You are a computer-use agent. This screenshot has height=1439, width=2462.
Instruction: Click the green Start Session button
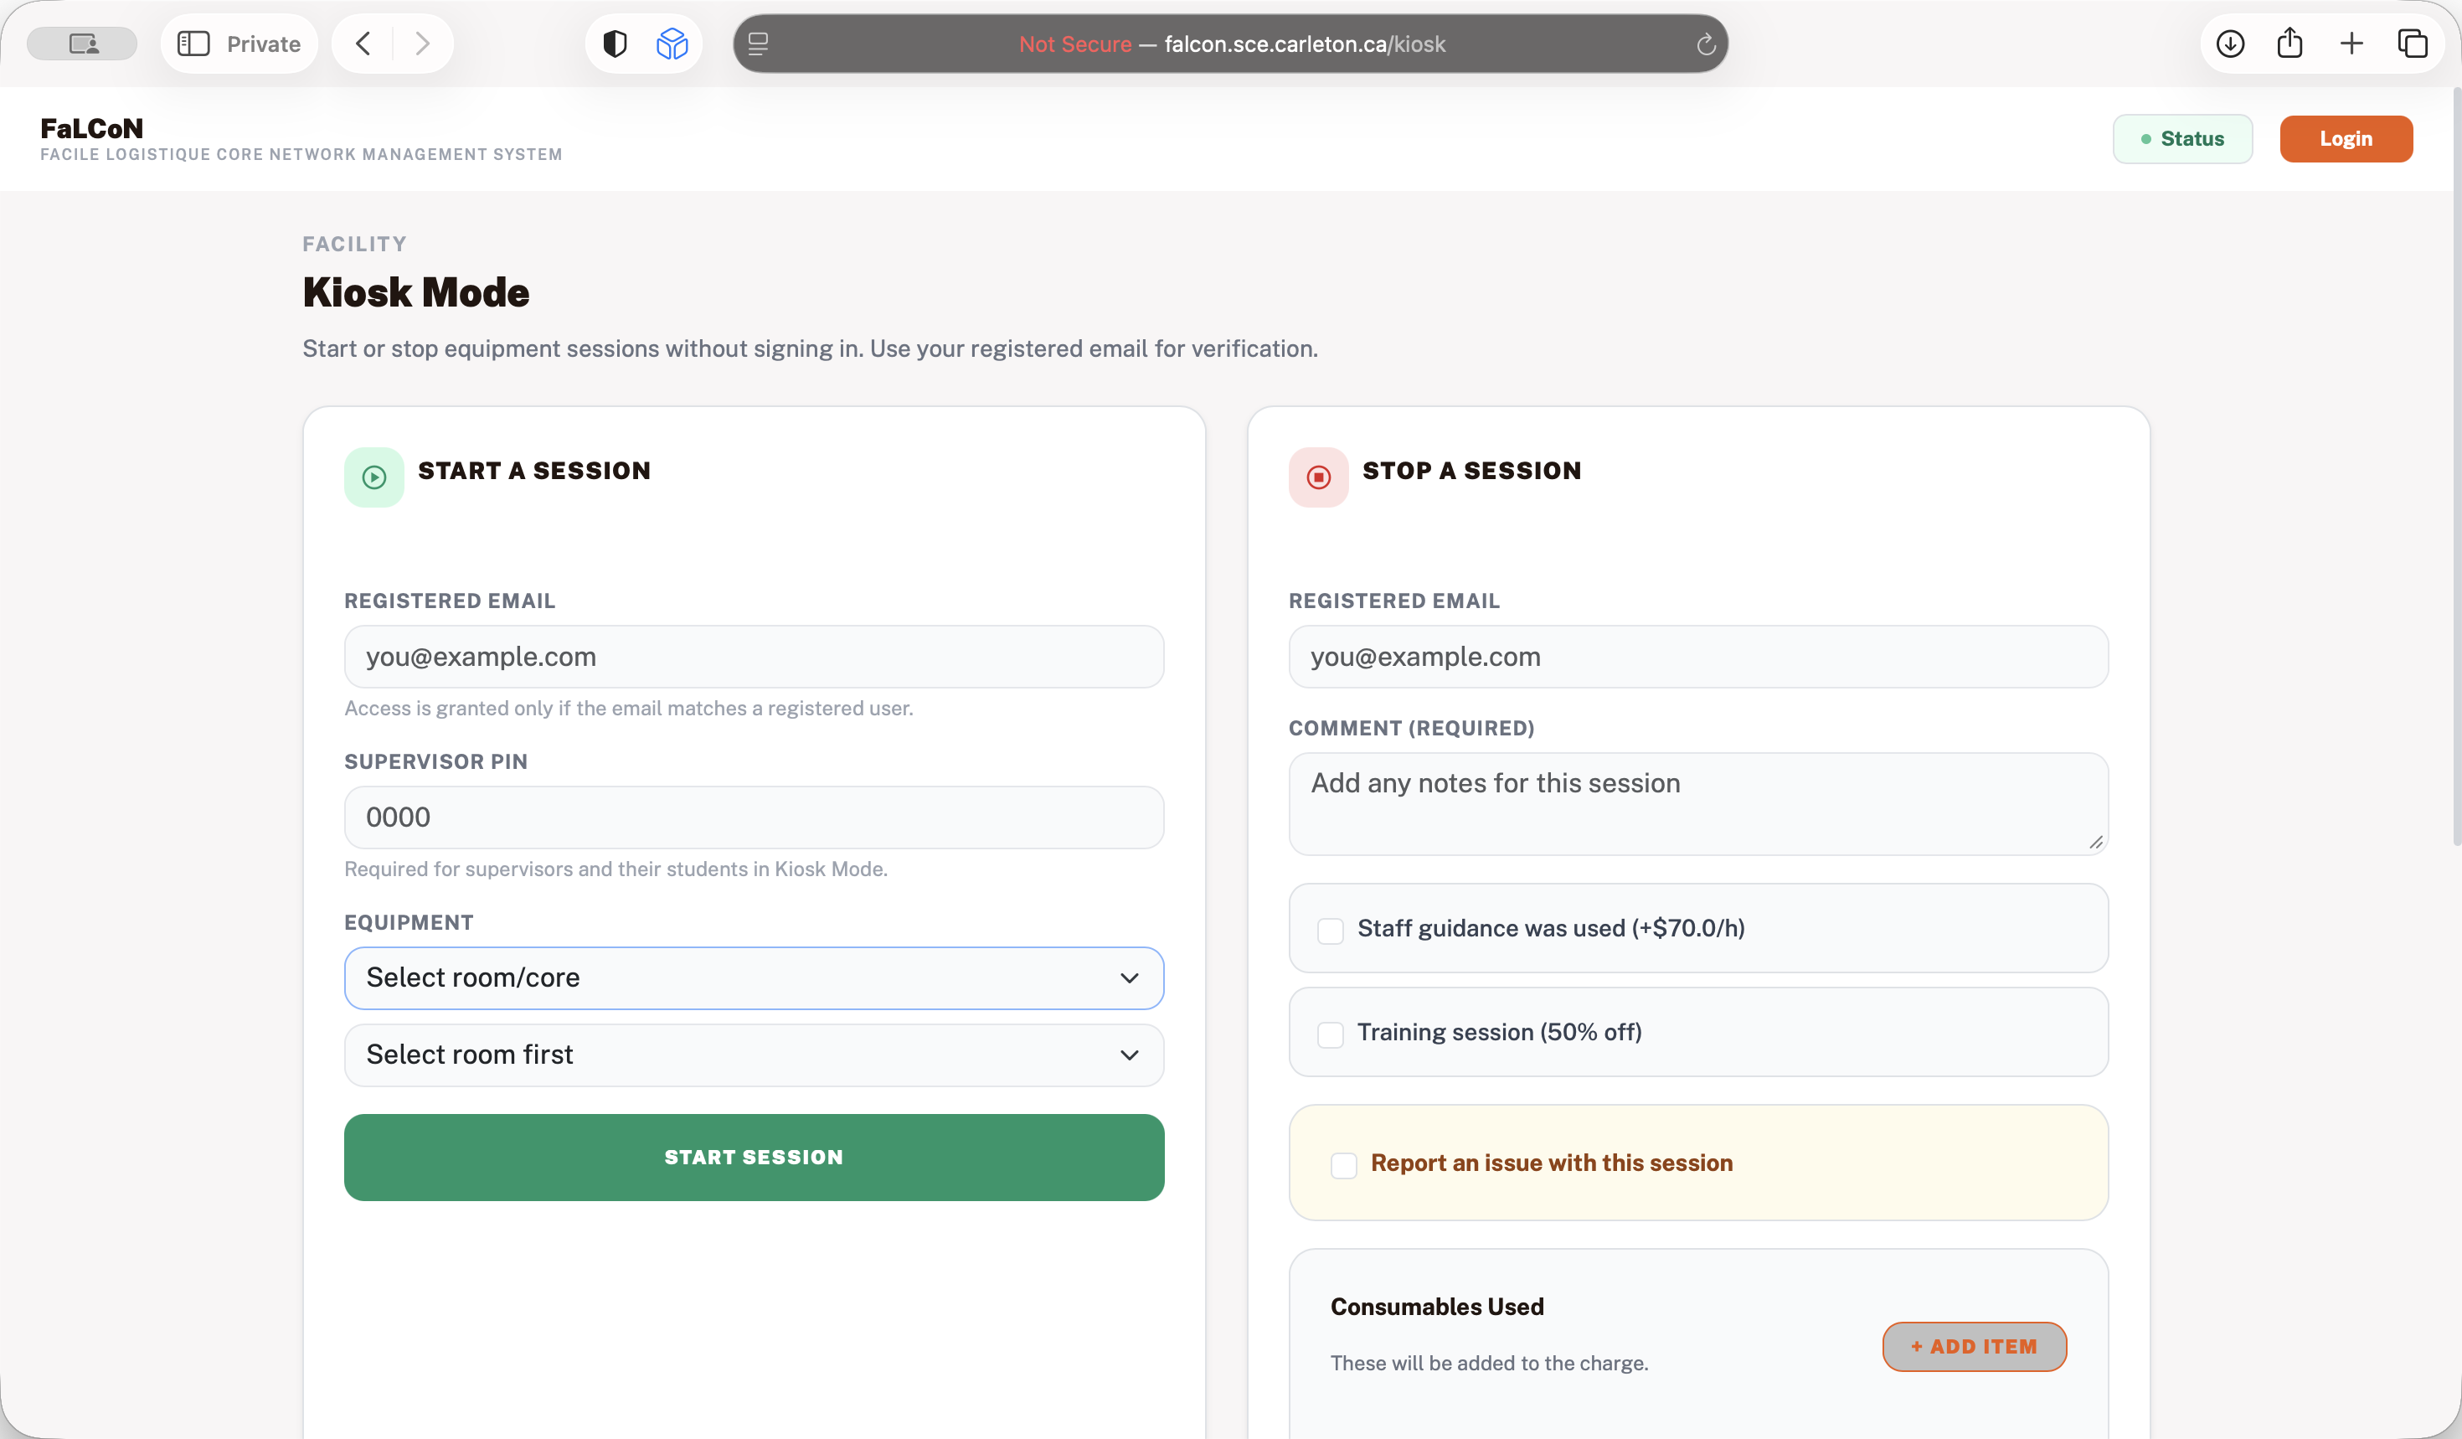pyautogui.click(x=755, y=1158)
